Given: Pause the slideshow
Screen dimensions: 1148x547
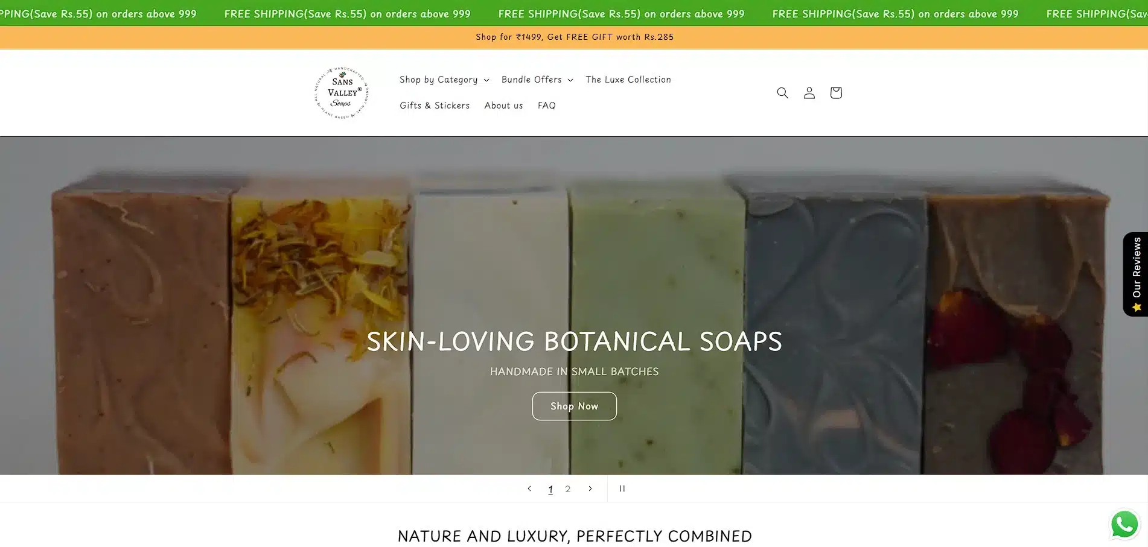Looking at the screenshot, I should pos(622,489).
